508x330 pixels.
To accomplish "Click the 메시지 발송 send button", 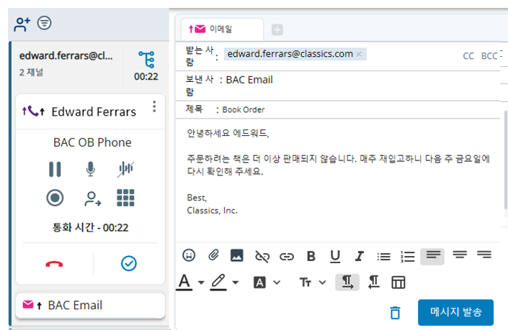I will point(455,312).
